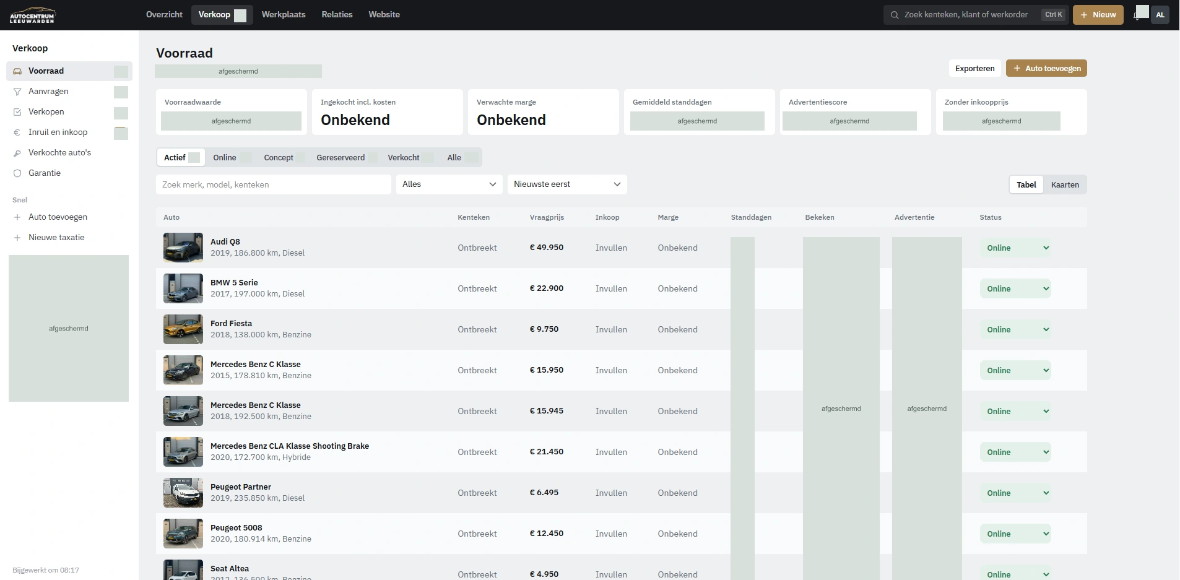Select the Alle stock tab
Screen dimensions: 1180x580
pos(461,157)
